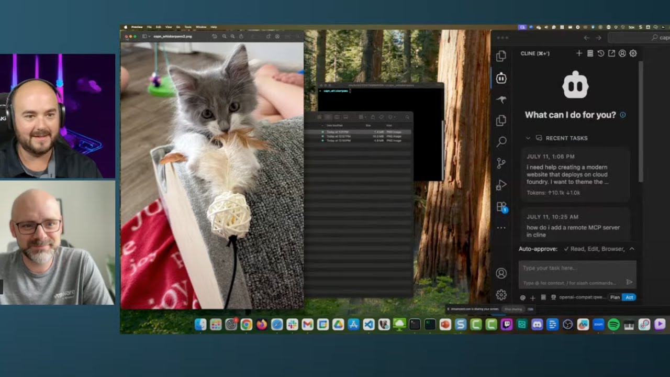Open Preview sidebar view dropdown
The width and height of the screenshot is (670, 377).
click(x=146, y=37)
